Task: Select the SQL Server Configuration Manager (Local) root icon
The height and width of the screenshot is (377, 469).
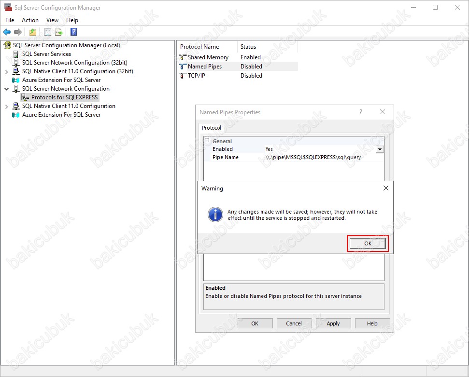Action: click(x=7, y=45)
